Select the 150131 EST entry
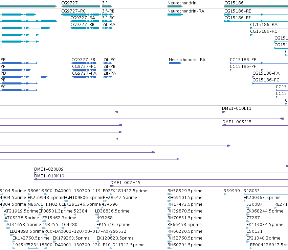The width and height of the screenshot is (288, 250). tap(254, 231)
